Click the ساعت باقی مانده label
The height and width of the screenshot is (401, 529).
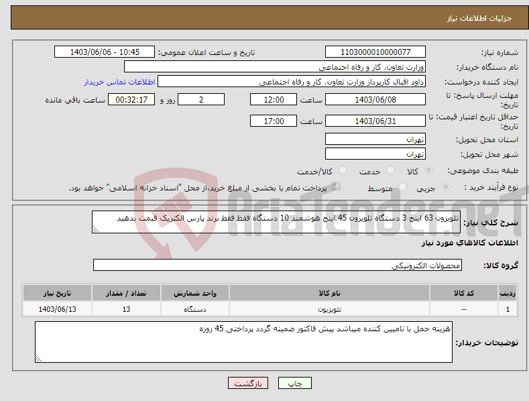click(75, 100)
